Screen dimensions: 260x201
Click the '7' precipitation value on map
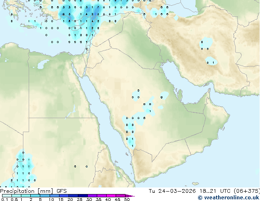point(98,7)
